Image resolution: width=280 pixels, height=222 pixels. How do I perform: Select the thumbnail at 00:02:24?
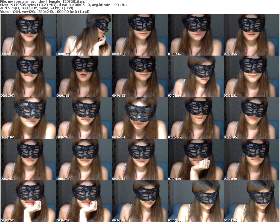[140, 118]
